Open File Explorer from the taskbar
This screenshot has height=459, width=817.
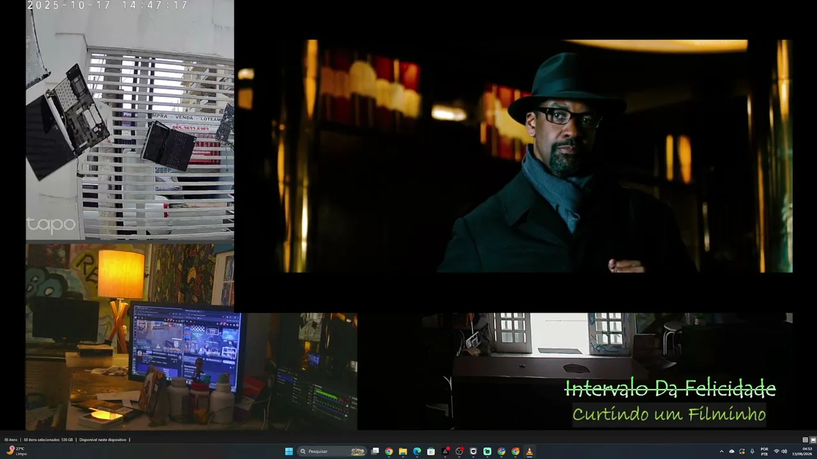coord(403,451)
